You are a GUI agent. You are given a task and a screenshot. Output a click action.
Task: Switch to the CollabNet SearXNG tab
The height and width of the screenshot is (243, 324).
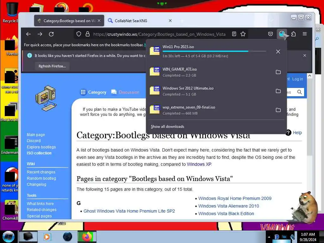pyautogui.click(x=140, y=21)
